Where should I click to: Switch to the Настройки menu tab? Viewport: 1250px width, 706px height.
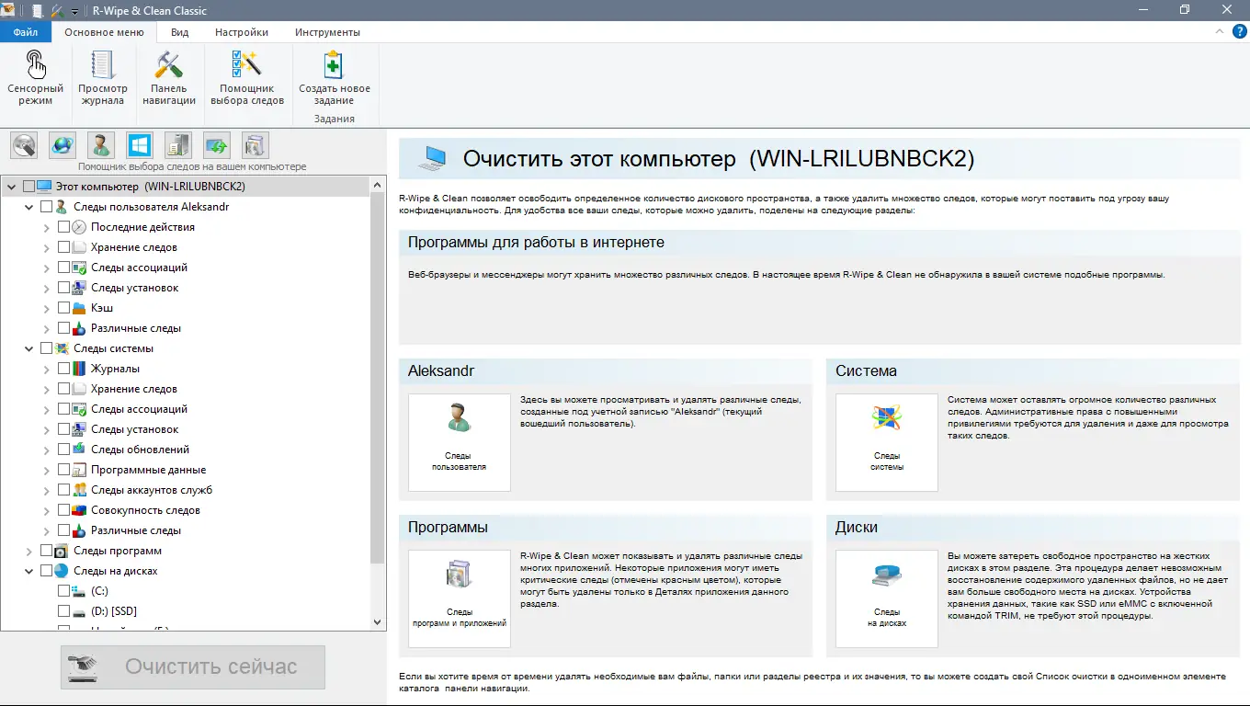click(x=241, y=30)
